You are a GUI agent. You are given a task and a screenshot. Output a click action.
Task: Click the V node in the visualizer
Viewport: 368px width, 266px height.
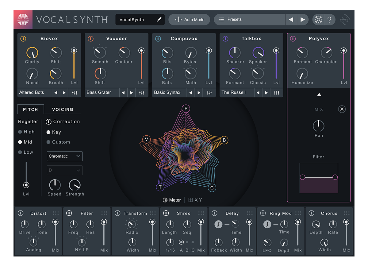click(147, 140)
